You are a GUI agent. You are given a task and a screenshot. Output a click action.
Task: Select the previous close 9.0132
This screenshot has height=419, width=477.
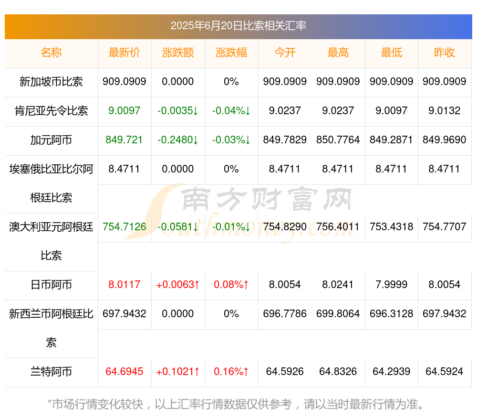coord(445,111)
